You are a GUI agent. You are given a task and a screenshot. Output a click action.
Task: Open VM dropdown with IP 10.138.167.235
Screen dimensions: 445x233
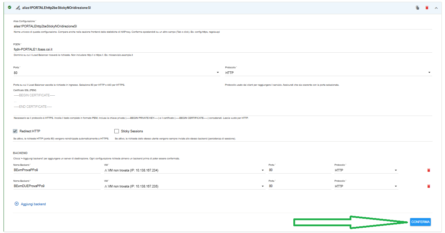tap(184, 186)
